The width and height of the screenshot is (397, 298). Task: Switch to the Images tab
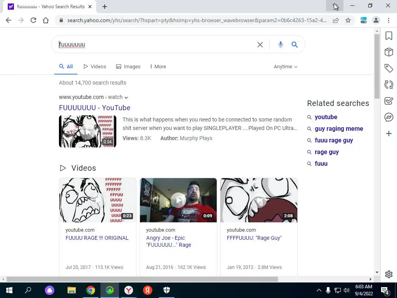[128, 67]
